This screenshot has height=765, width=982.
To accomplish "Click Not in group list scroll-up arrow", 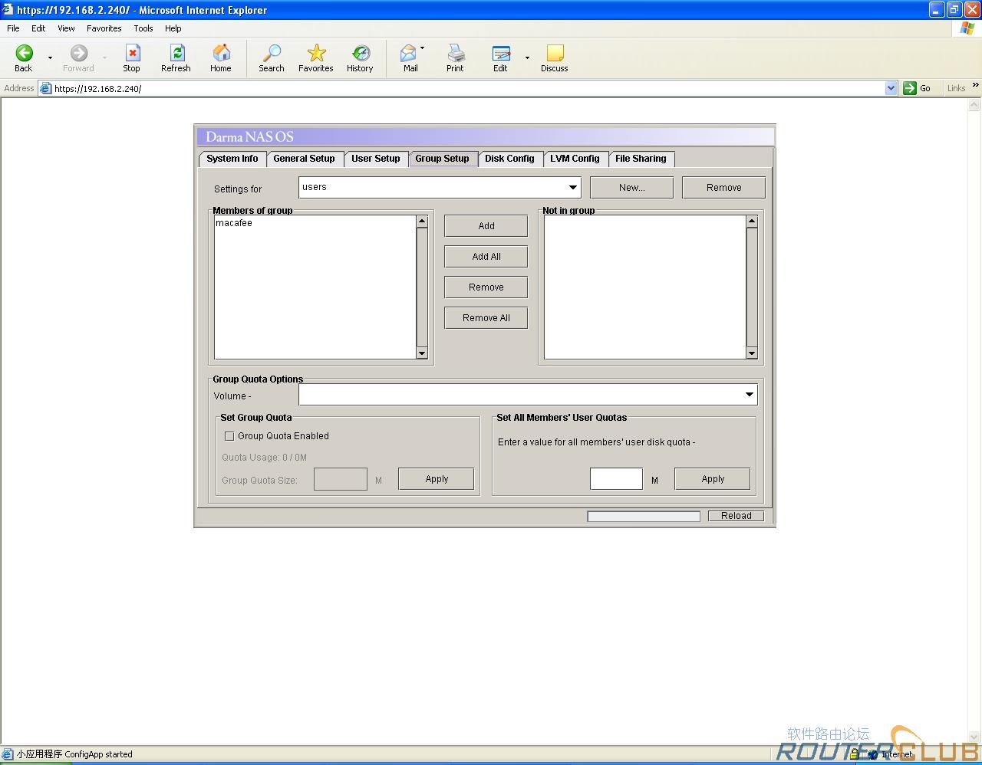I will coord(751,222).
